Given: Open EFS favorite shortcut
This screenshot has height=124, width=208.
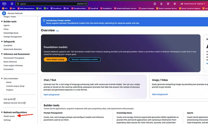Looking at the screenshot, I should point(39,8).
